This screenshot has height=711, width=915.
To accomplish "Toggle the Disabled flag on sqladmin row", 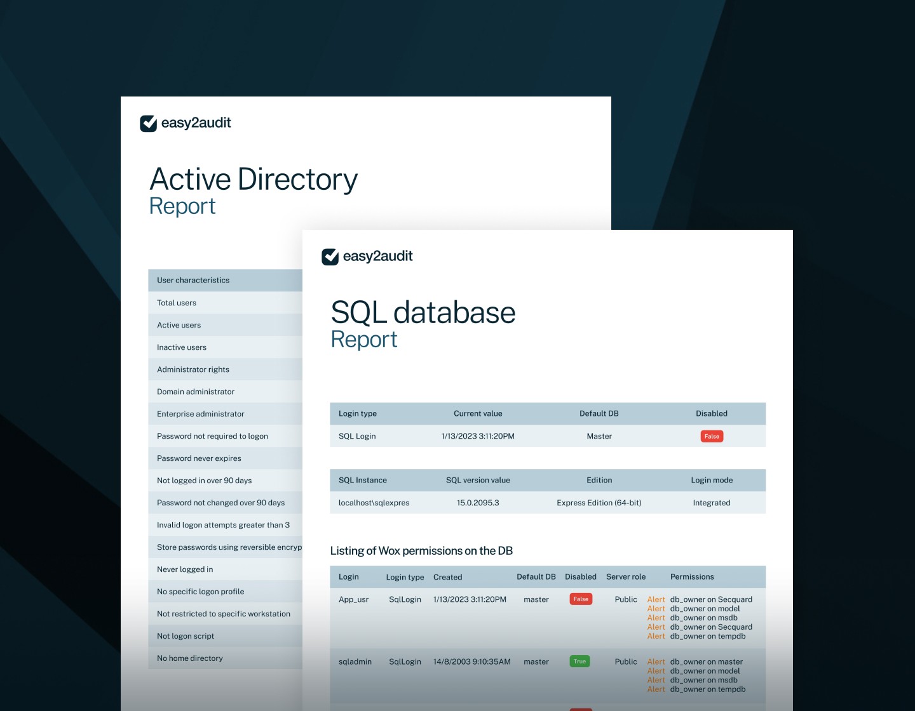I will (x=579, y=661).
